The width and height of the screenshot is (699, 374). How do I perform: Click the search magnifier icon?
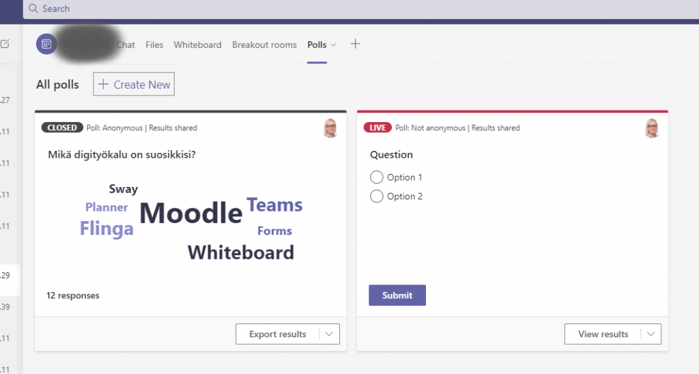point(33,9)
